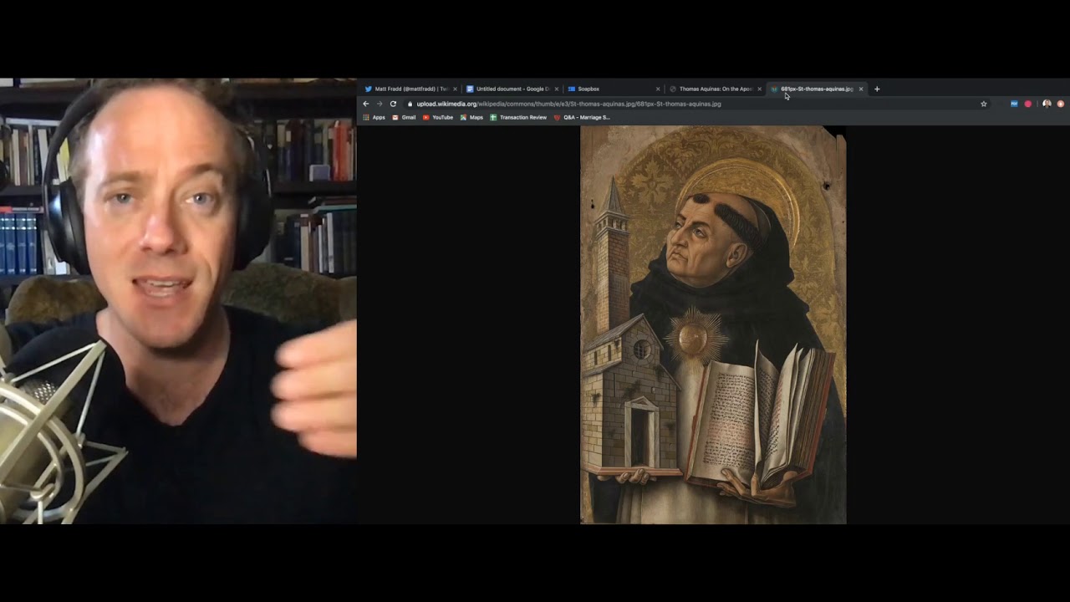Click the browser forward arrow
Image resolution: width=1070 pixels, height=602 pixels.
379,104
